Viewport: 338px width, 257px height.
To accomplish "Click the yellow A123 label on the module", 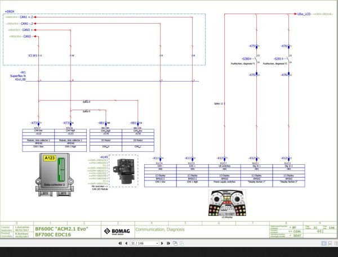I will 50,158.
